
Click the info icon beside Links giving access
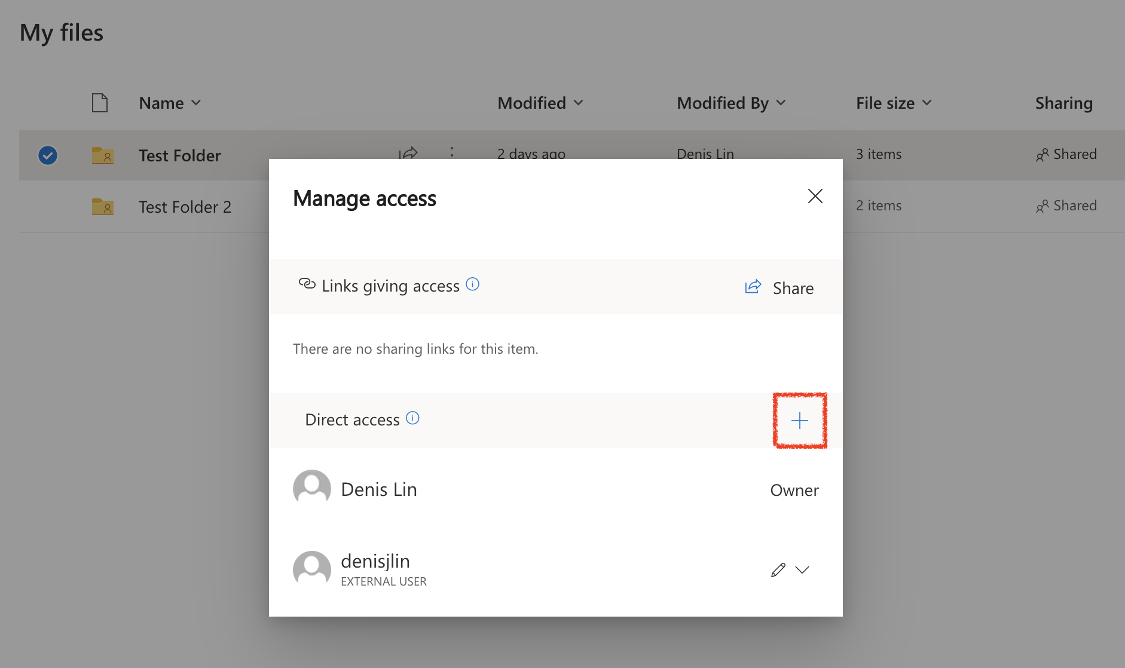coord(472,284)
